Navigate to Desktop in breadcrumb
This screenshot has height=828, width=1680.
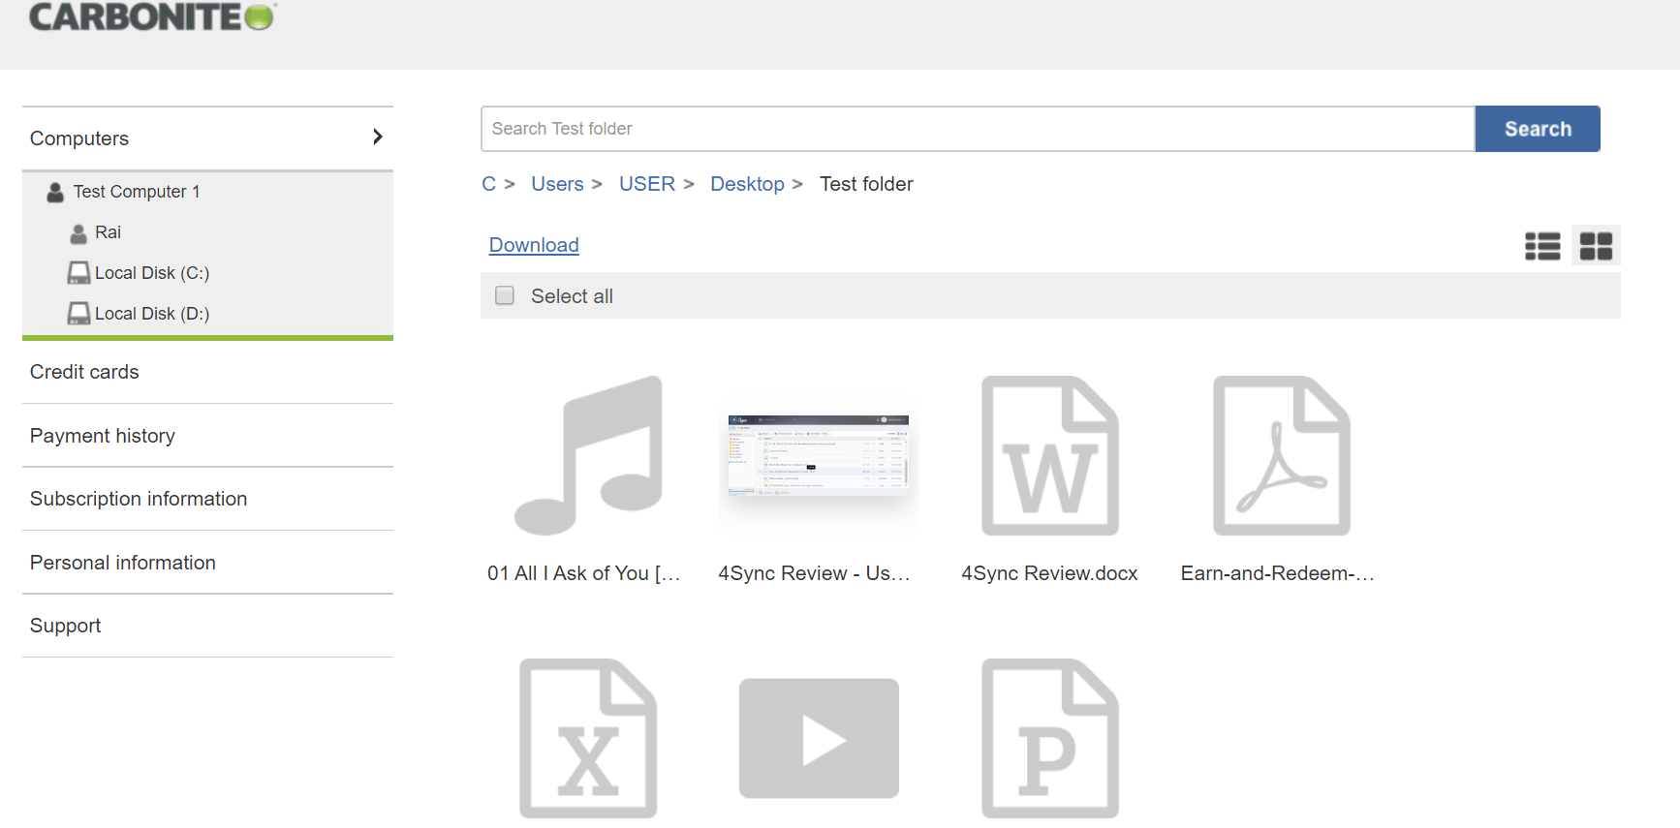(x=747, y=184)
